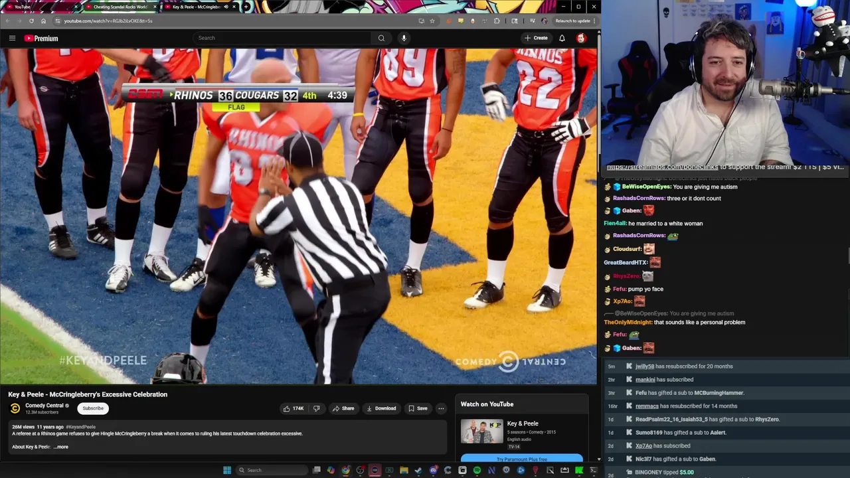This screenshot has height=478, width=850.
Task: Open YouTube notifications bell
Action: (x=562, y=38)
